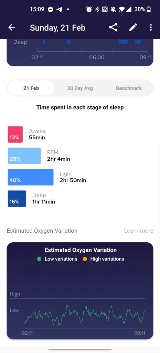Screen dimensions: 160x353
Task: Tap the Messenger notification icon
Action: tap(51, 9)
